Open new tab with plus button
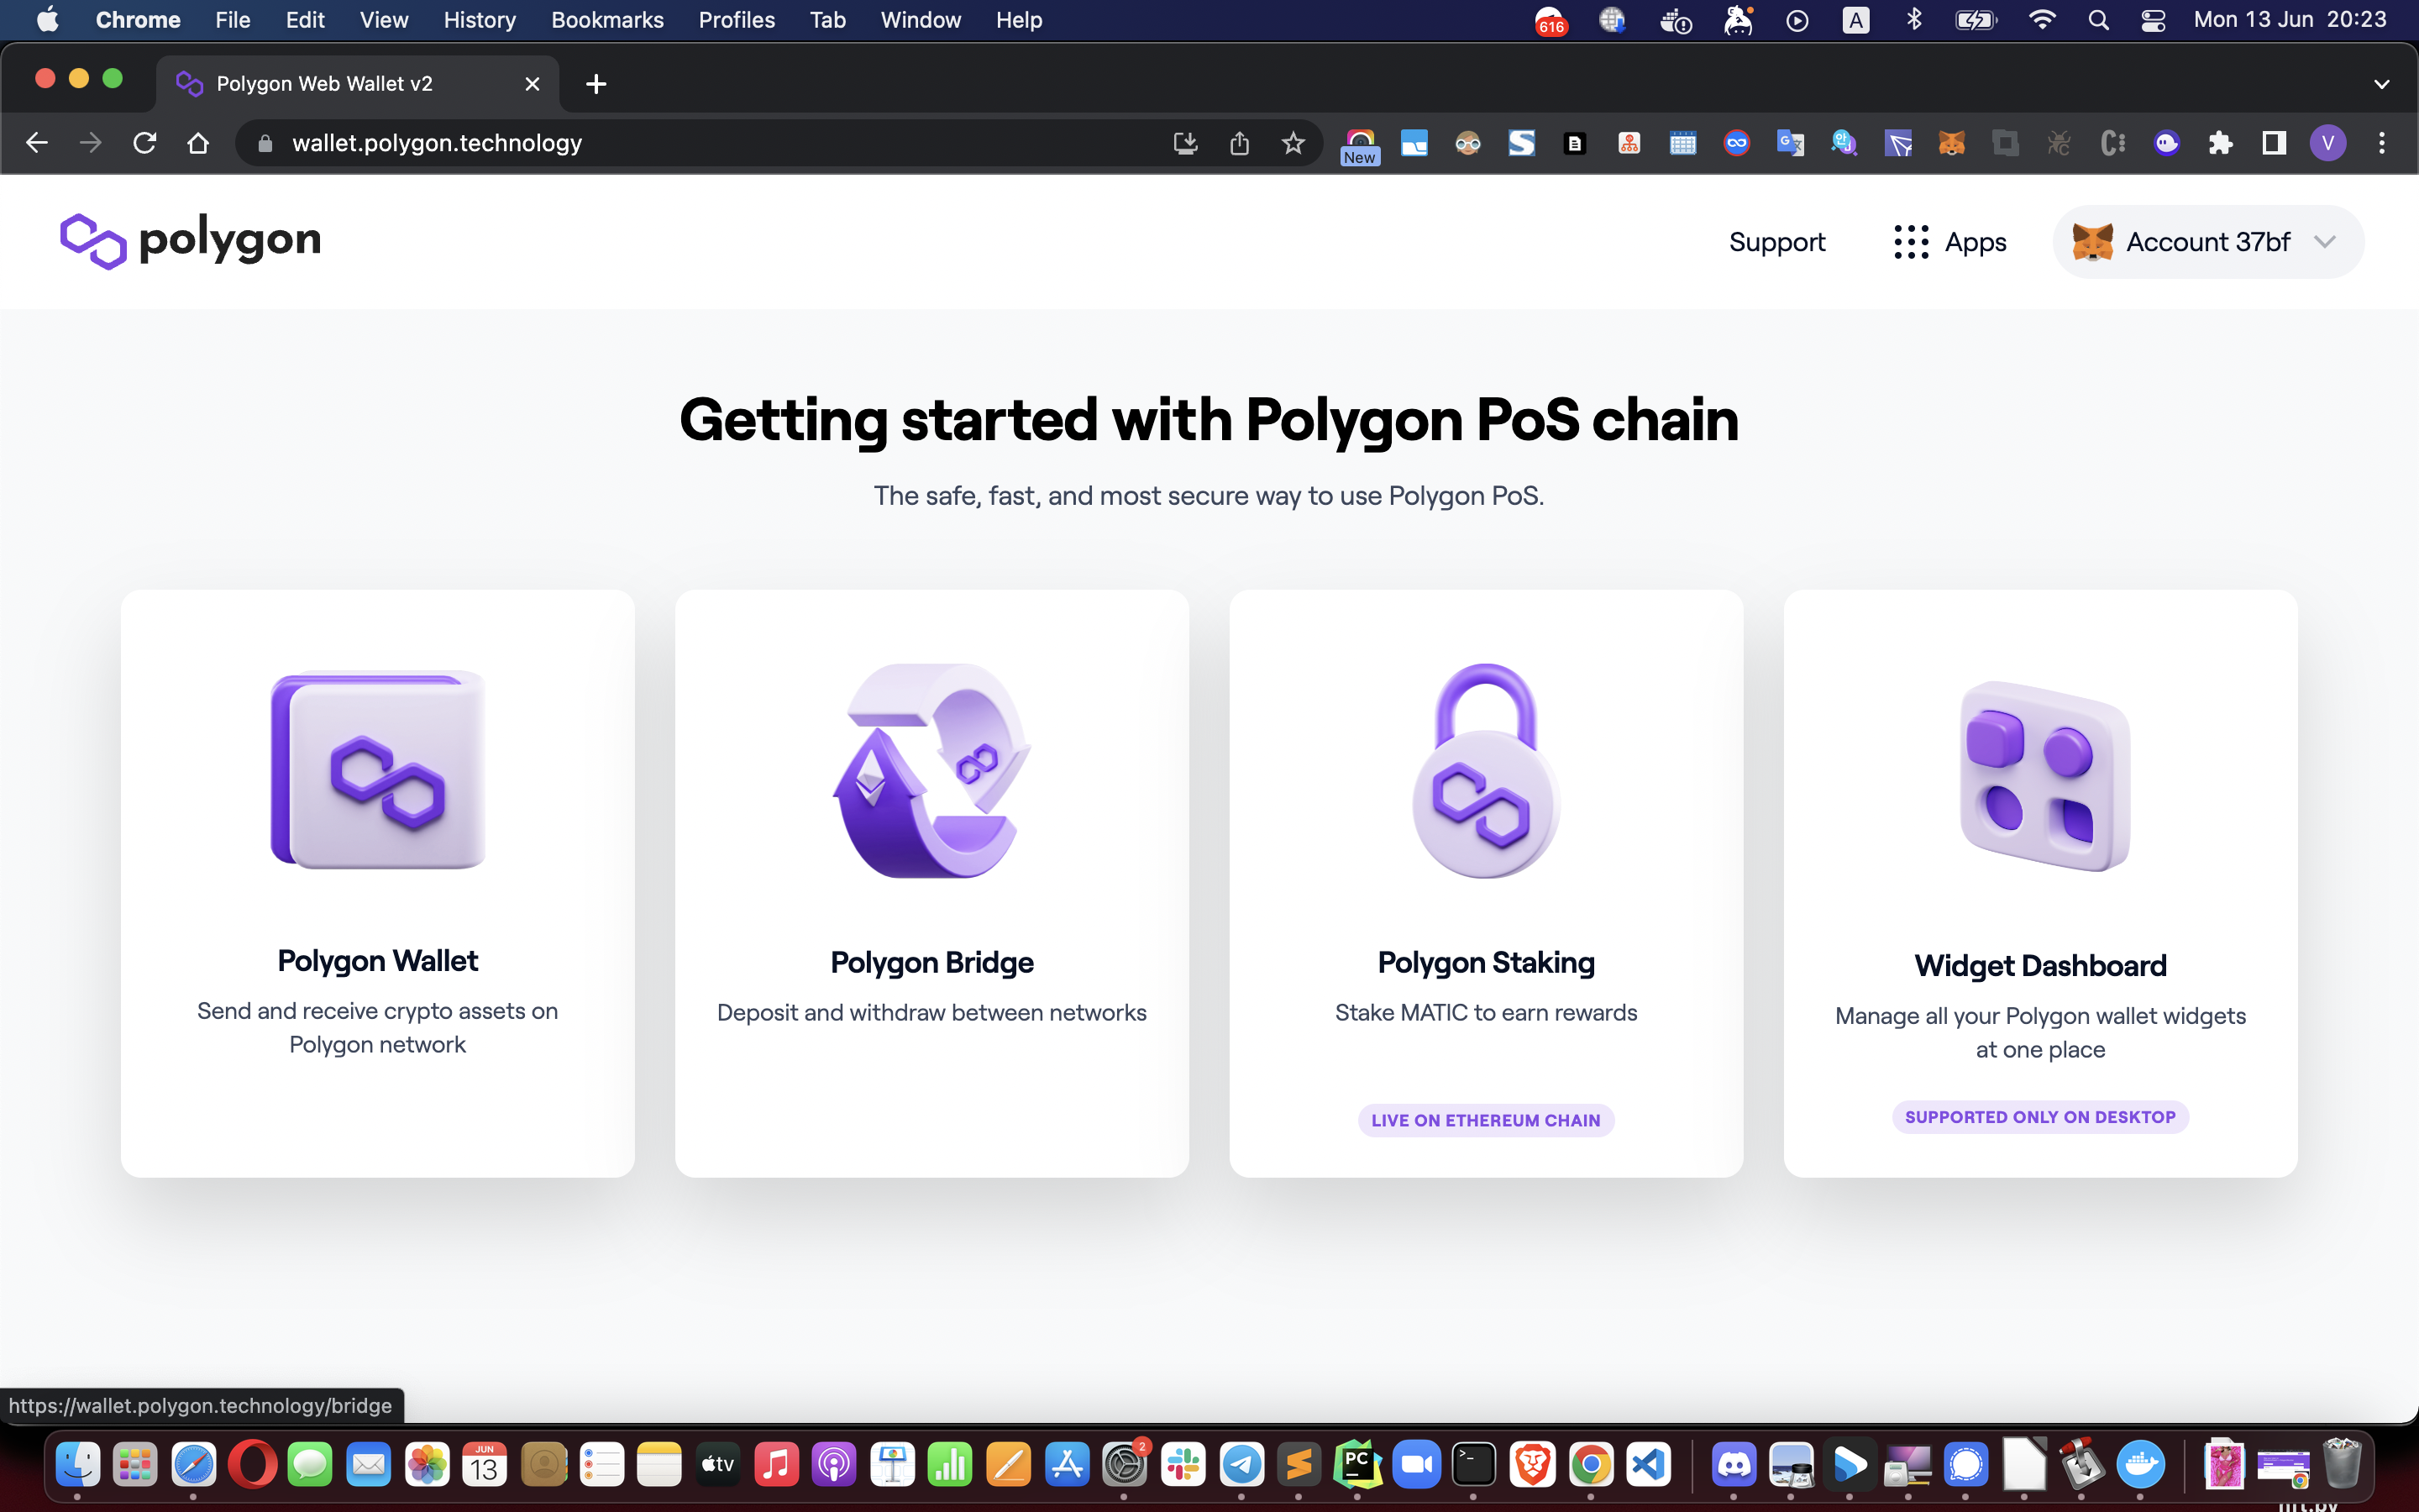 tap(596, 84)
